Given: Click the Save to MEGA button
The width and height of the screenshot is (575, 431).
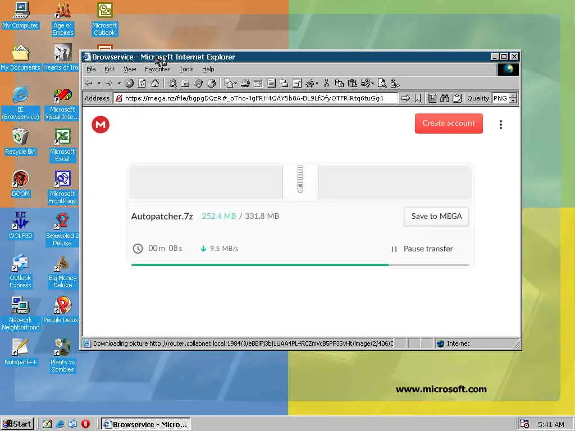Looking at the screenshot, I should pos(436,216).
